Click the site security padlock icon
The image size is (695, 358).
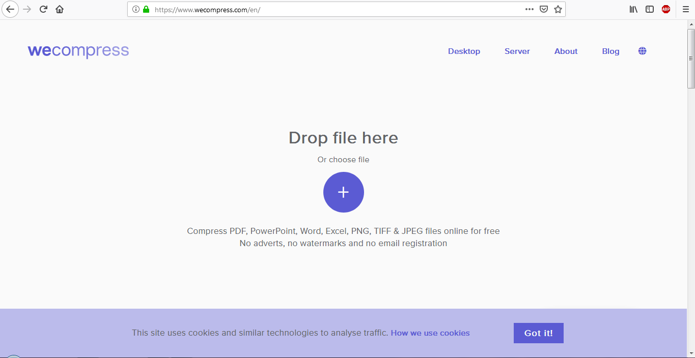pyautogui.click(x=146, y=9)
